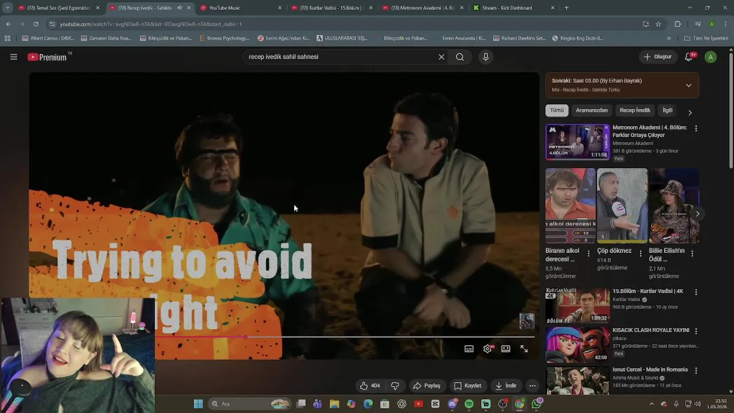Open the Oluştur create menu

pyautogui.click(x=658, y=57)
